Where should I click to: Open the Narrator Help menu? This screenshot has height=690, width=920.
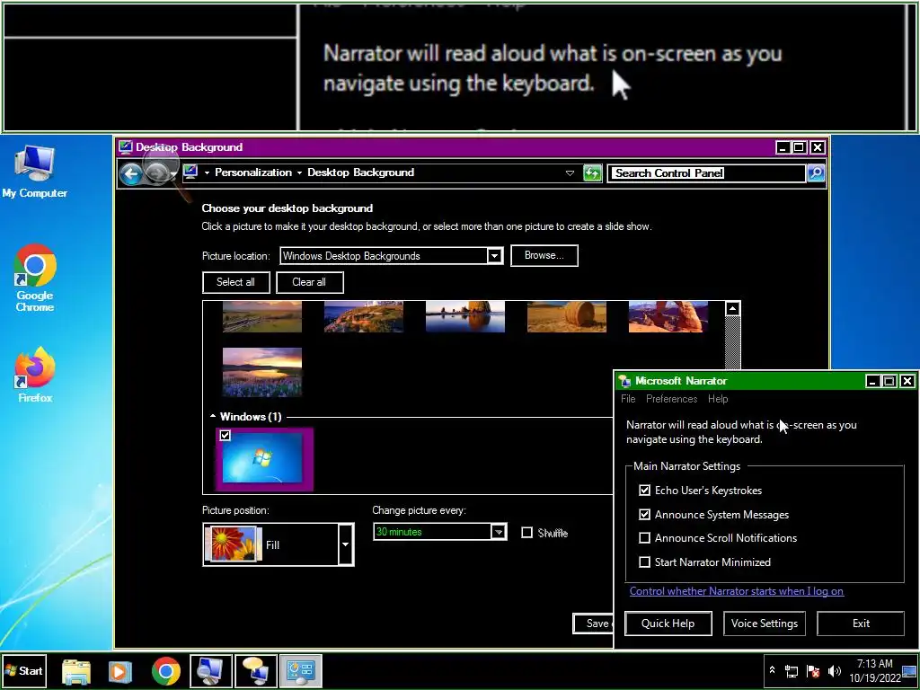click(x=718, y=399)
